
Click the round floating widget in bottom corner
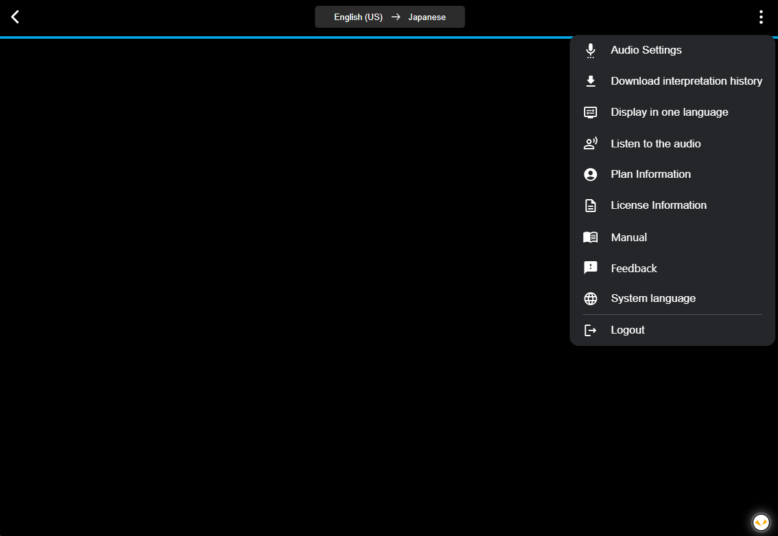point(761,522)
